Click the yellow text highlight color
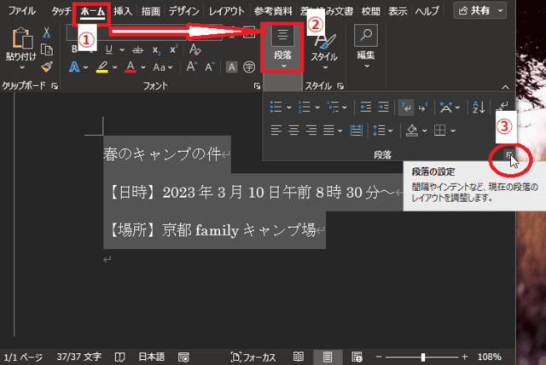 [x=102, y=67]
